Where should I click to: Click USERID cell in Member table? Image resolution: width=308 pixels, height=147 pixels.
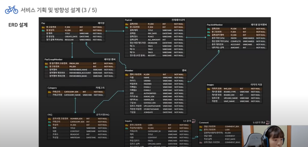pyautogui.click(x=153, y=81)
